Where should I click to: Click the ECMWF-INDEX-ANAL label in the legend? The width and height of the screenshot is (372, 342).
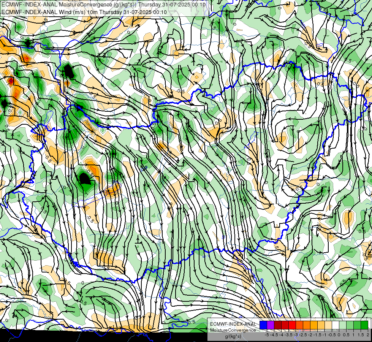tap(233, 324)
